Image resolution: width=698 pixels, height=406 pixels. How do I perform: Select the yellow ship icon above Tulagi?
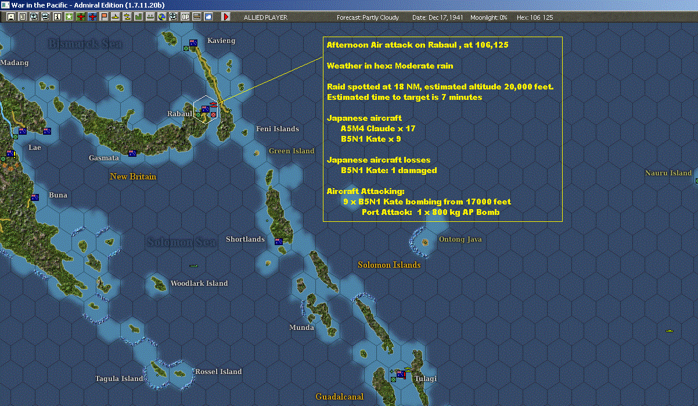[408, 369]
